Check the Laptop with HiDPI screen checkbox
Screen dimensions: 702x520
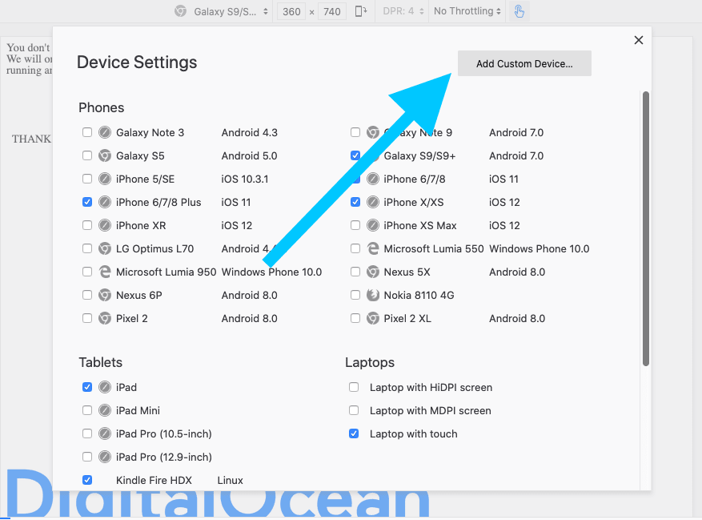click(354, 387)
